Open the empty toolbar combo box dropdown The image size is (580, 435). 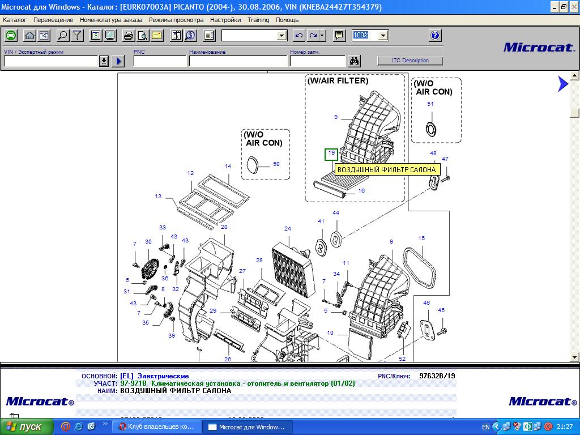[282, 35]
